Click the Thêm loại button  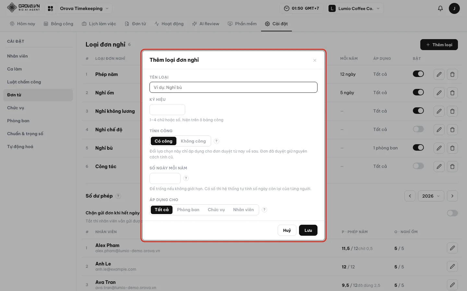pyautogui.click(x=439, y=45)
